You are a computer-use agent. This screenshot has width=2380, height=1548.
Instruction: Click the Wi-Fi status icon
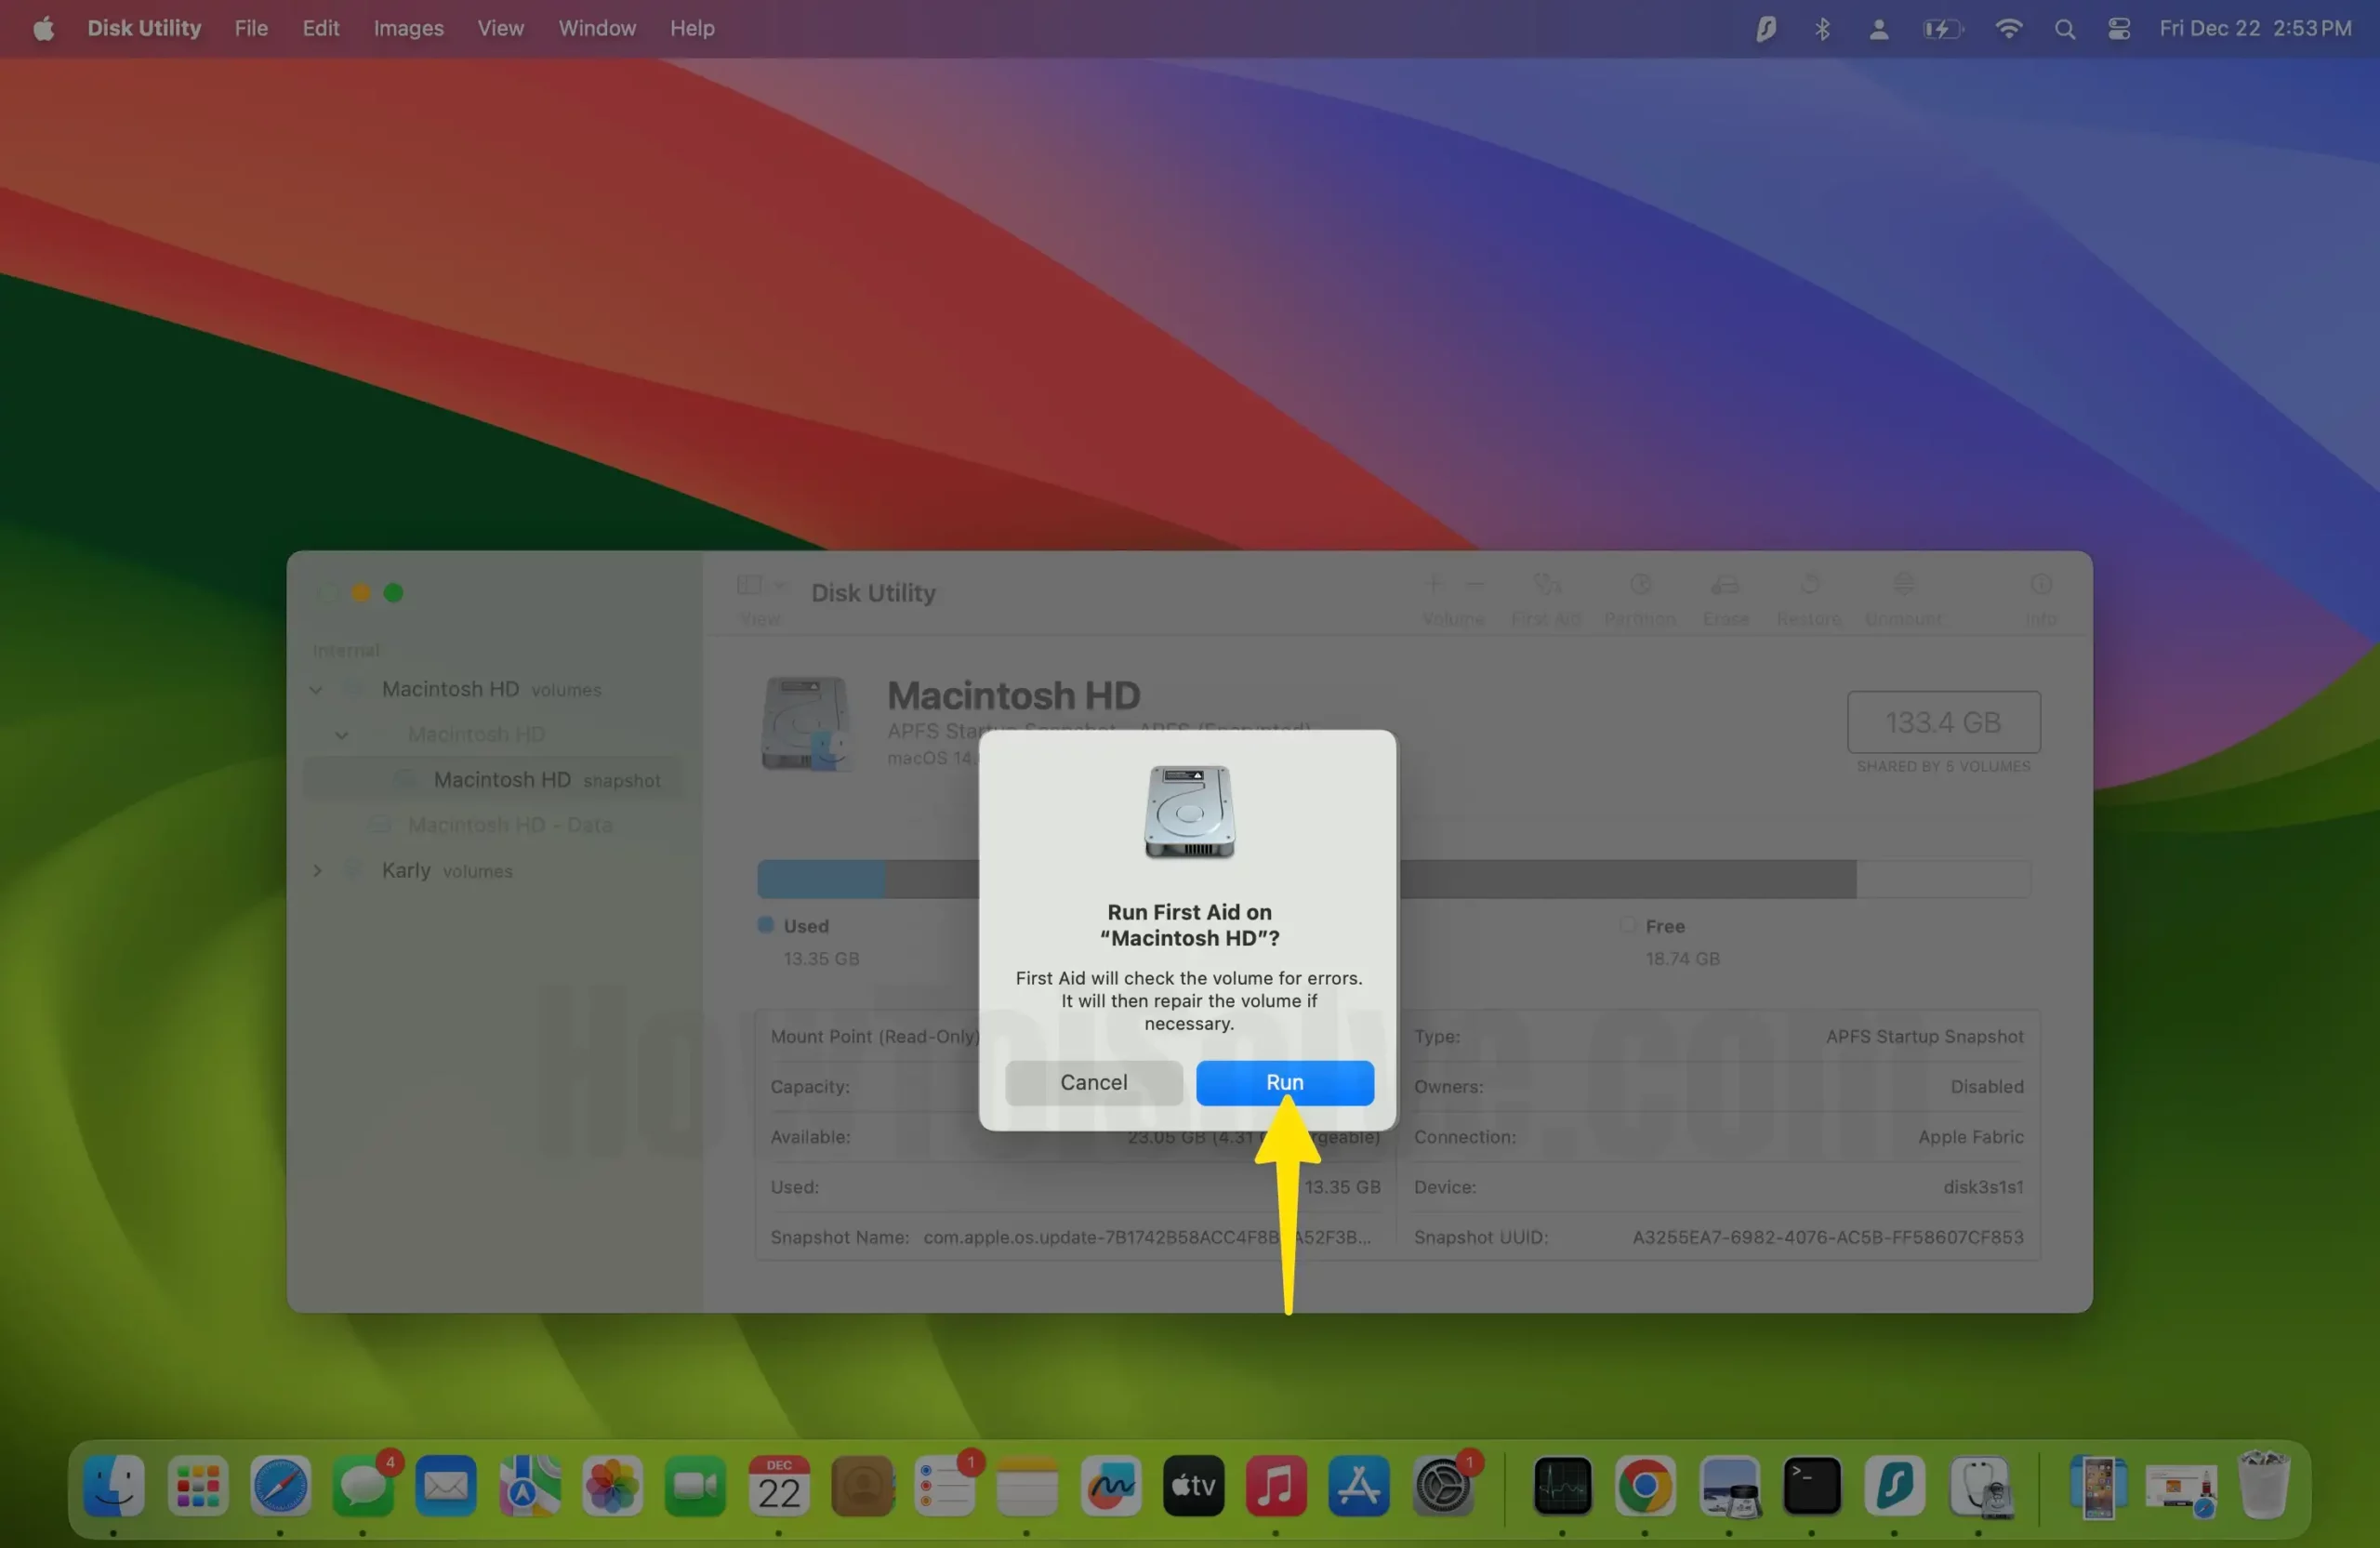click(2007, 29)
